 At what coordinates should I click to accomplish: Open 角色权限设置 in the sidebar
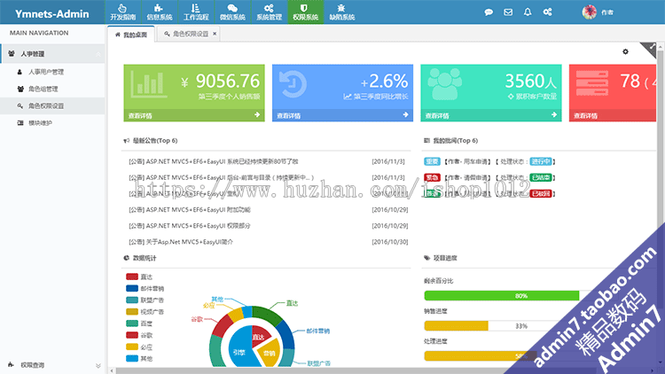(x=46, y=106)
